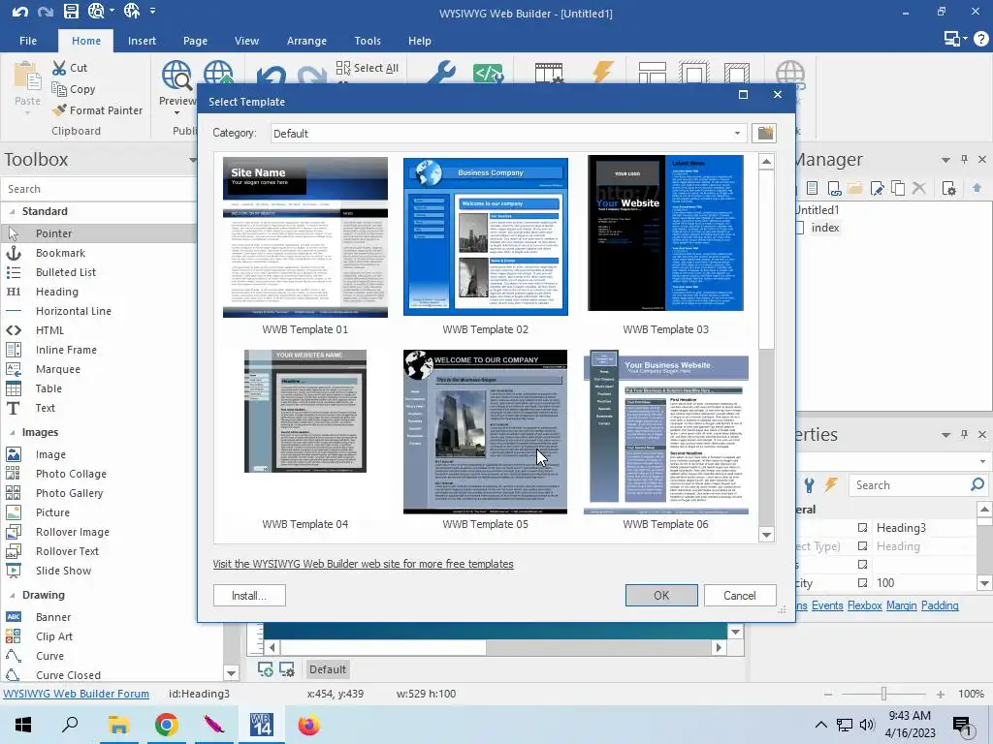
Task: Open the template folder browse icon
Action: coord(765,133)
